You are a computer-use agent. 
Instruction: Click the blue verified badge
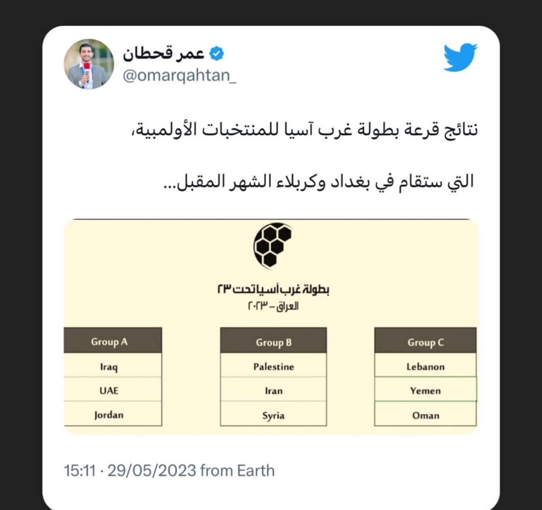point(217,54)
